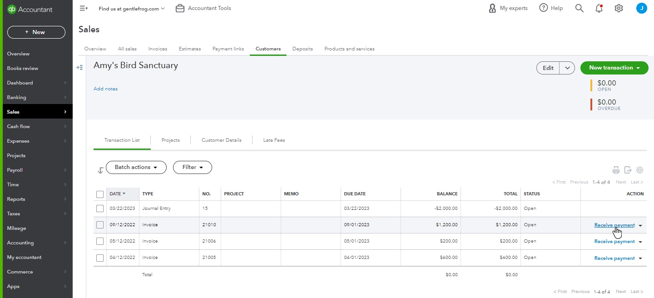Click the Help question mark icon
654x298 pixels.
[x=543, y=8]
